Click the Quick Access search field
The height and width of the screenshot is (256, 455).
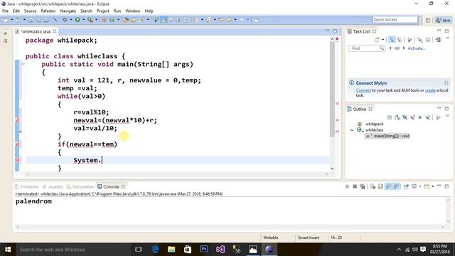point(395,19)
